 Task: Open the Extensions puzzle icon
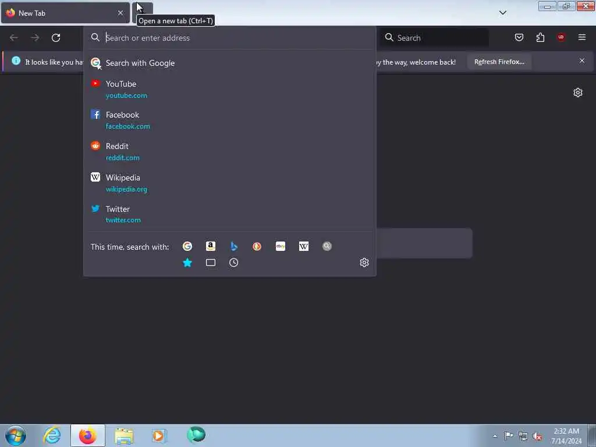click(x=540, y=37)
